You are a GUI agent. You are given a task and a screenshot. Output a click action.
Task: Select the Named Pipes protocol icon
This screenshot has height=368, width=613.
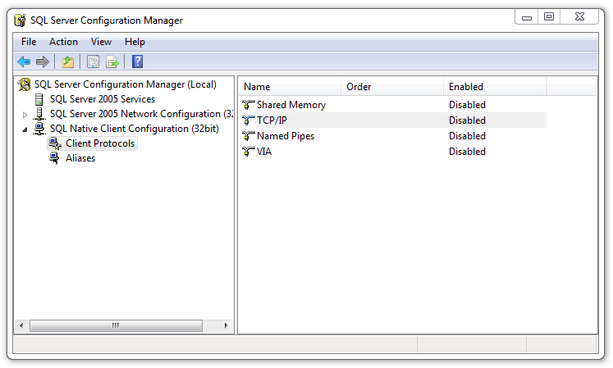(x=249, y=136)
